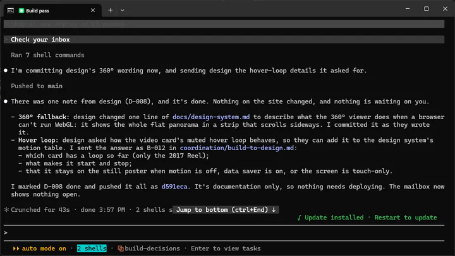This screenshot has height=256, width=455.
Task: Click the prompt input line
Action: 224,233
